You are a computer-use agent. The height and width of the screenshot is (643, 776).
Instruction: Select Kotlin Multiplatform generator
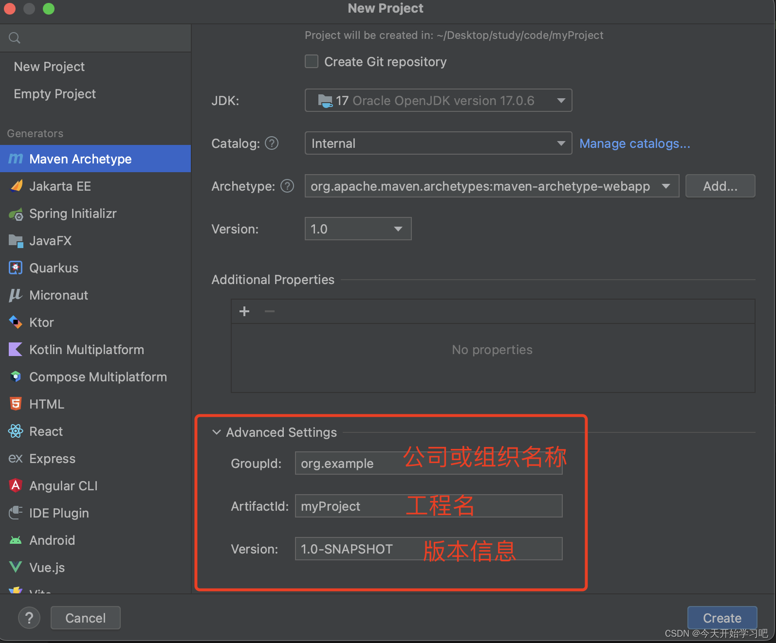pos(95,349)
